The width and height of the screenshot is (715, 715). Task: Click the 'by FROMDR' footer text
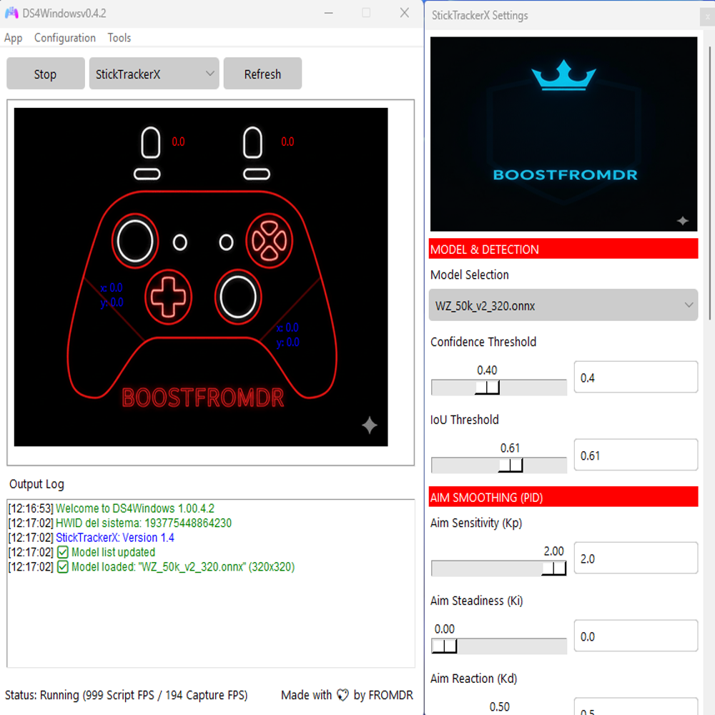(383, 695)
